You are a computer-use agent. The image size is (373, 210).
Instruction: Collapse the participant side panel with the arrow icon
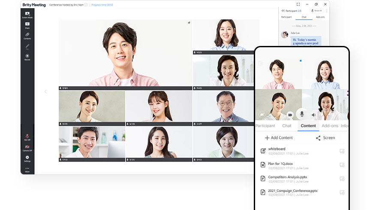283,11
